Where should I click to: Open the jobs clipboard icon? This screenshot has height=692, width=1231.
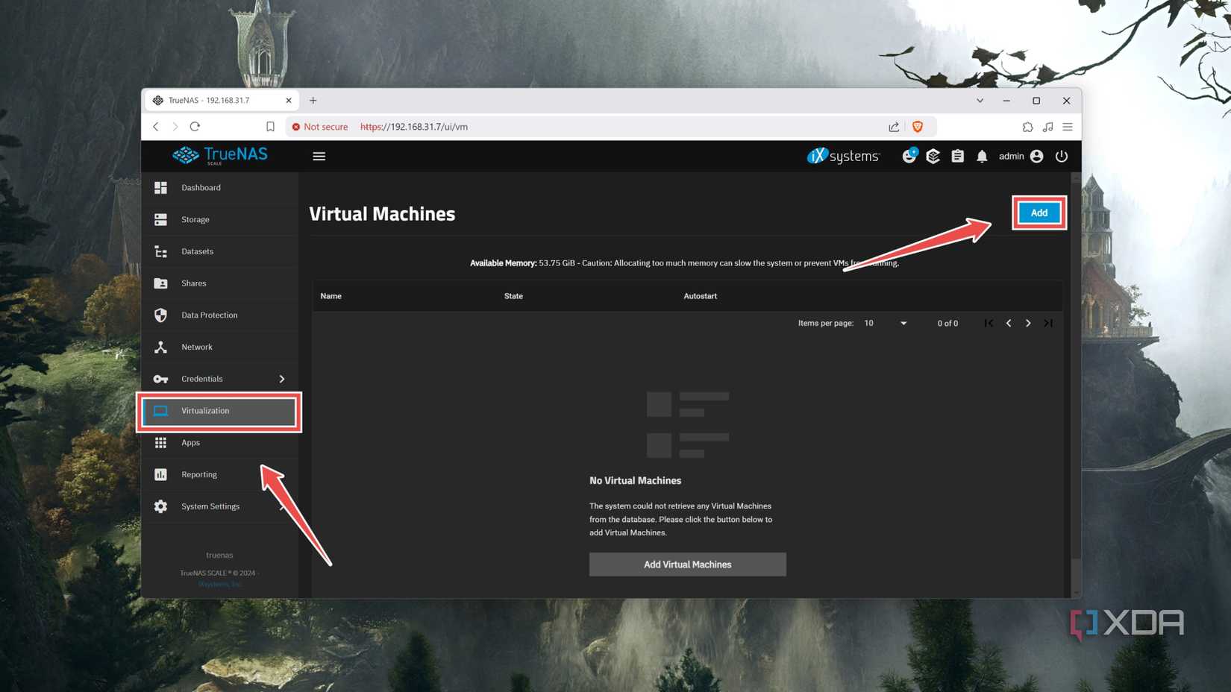point(957,156)
